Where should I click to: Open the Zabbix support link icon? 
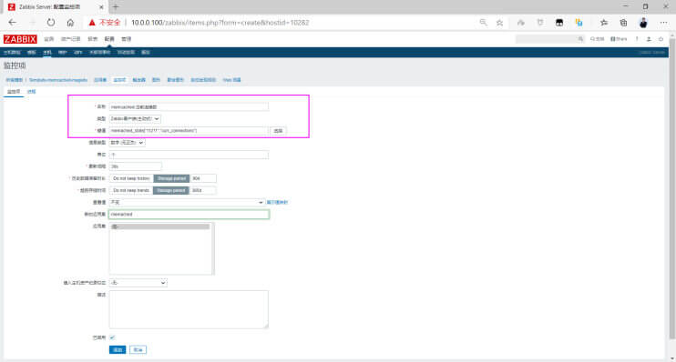(597, 39)
